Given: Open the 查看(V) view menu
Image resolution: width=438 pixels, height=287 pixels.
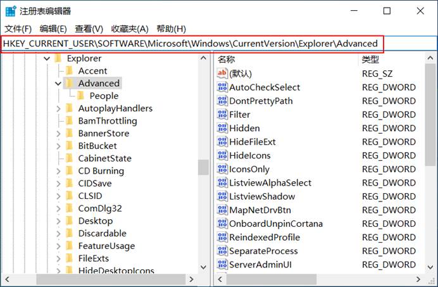Looking at the screenshot, I should click(x=89, y=29).
